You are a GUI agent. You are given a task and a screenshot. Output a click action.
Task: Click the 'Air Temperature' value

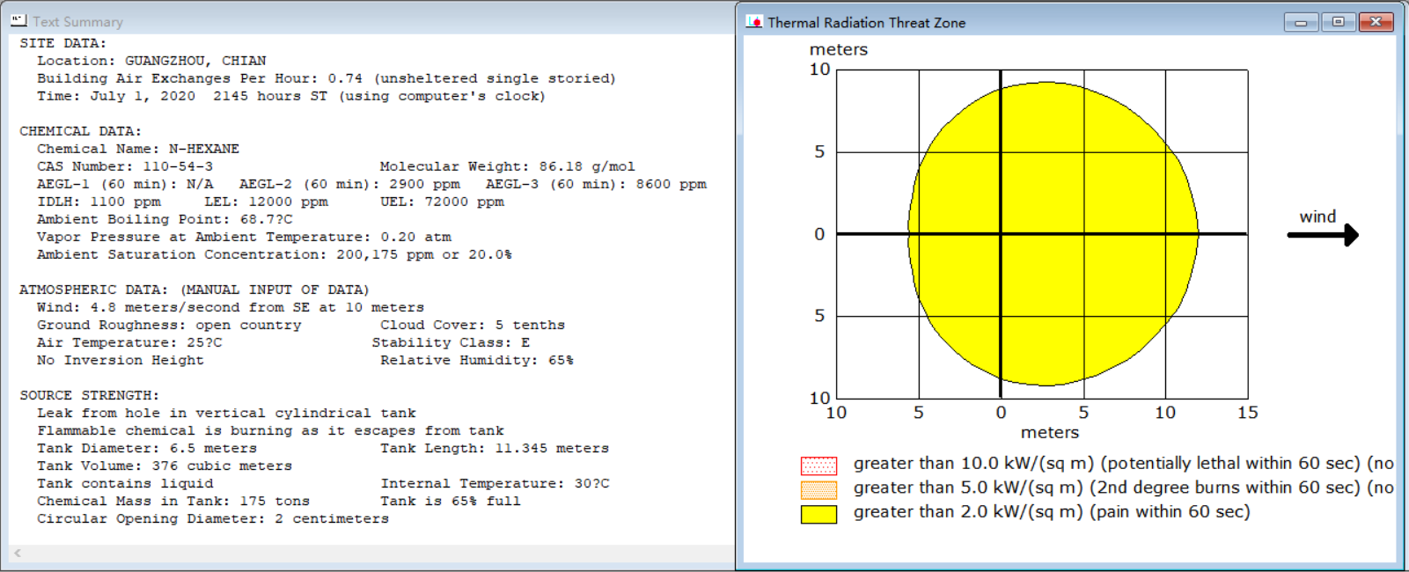[x=129, y=342]
